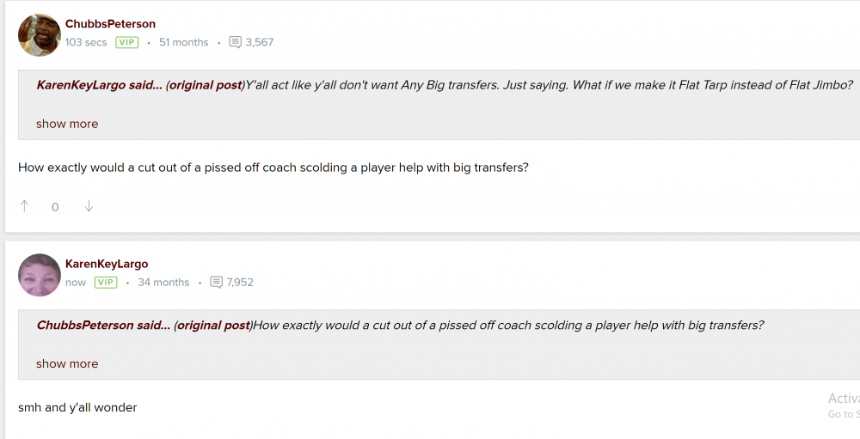The width and height of the screenshot is (860, 439).
Task: Click quoted 'ChubbsPeterson said...' author link
Action: coord(103,325)
